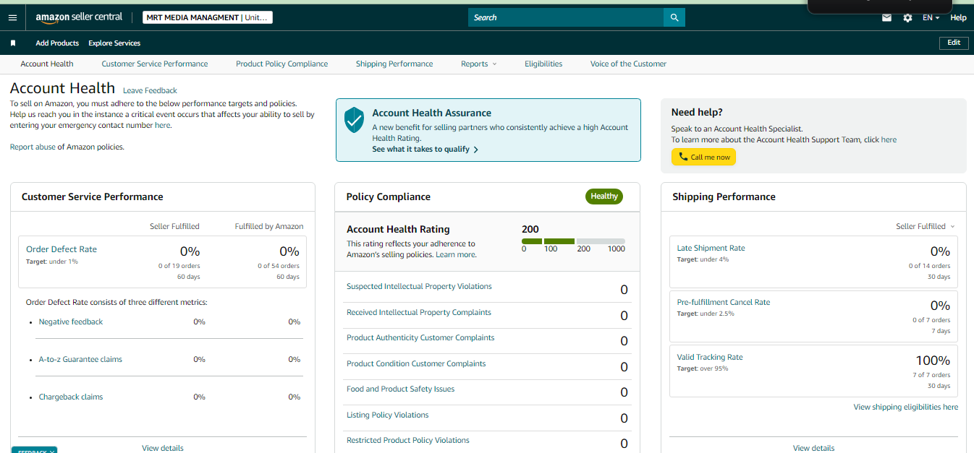Click the Edit button
974x453 pixels.
(x=954, y=43)
